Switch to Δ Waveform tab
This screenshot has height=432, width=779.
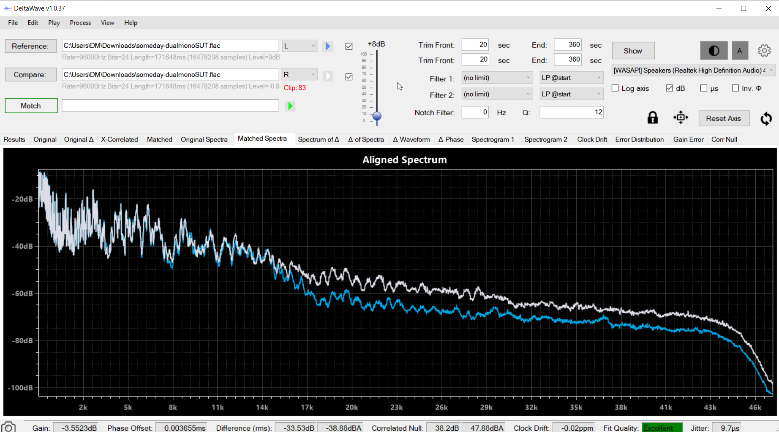point(411,139)
